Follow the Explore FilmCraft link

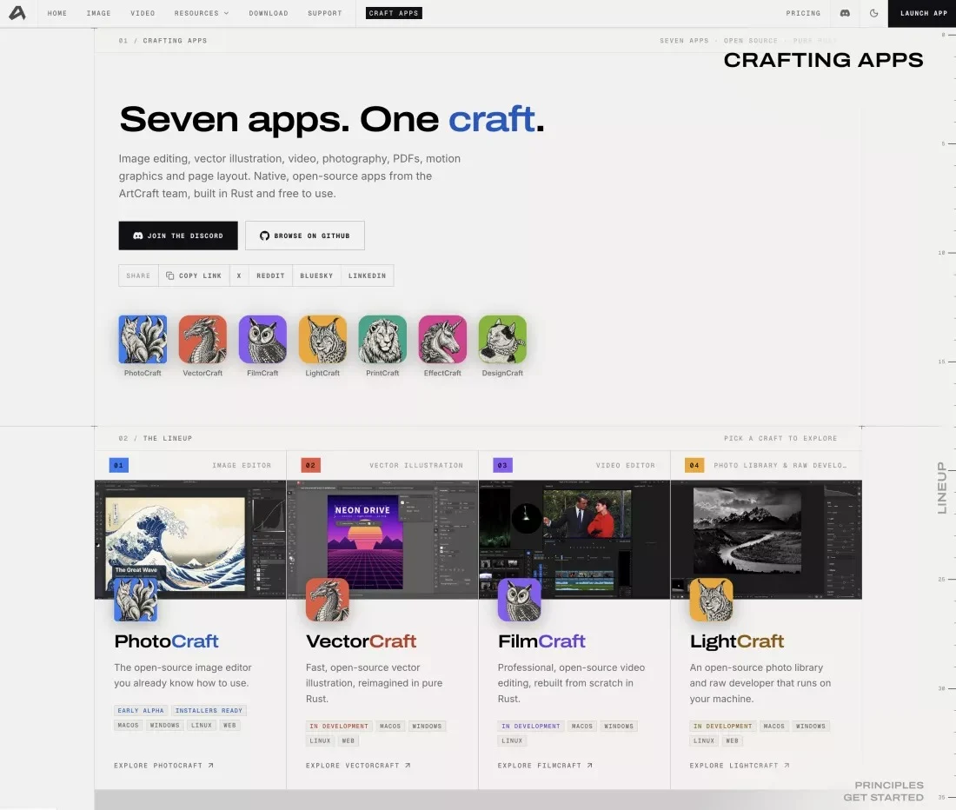pyautogui.click(x=544, y=766)
